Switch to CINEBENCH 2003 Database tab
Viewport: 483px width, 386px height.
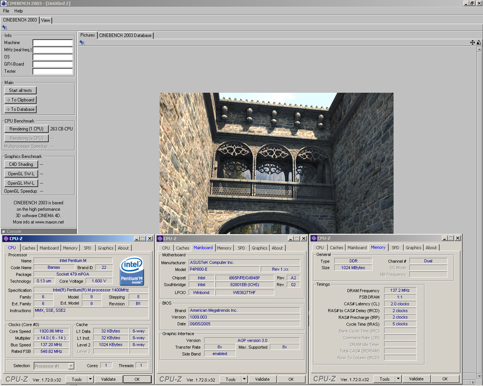click(125, 35)
